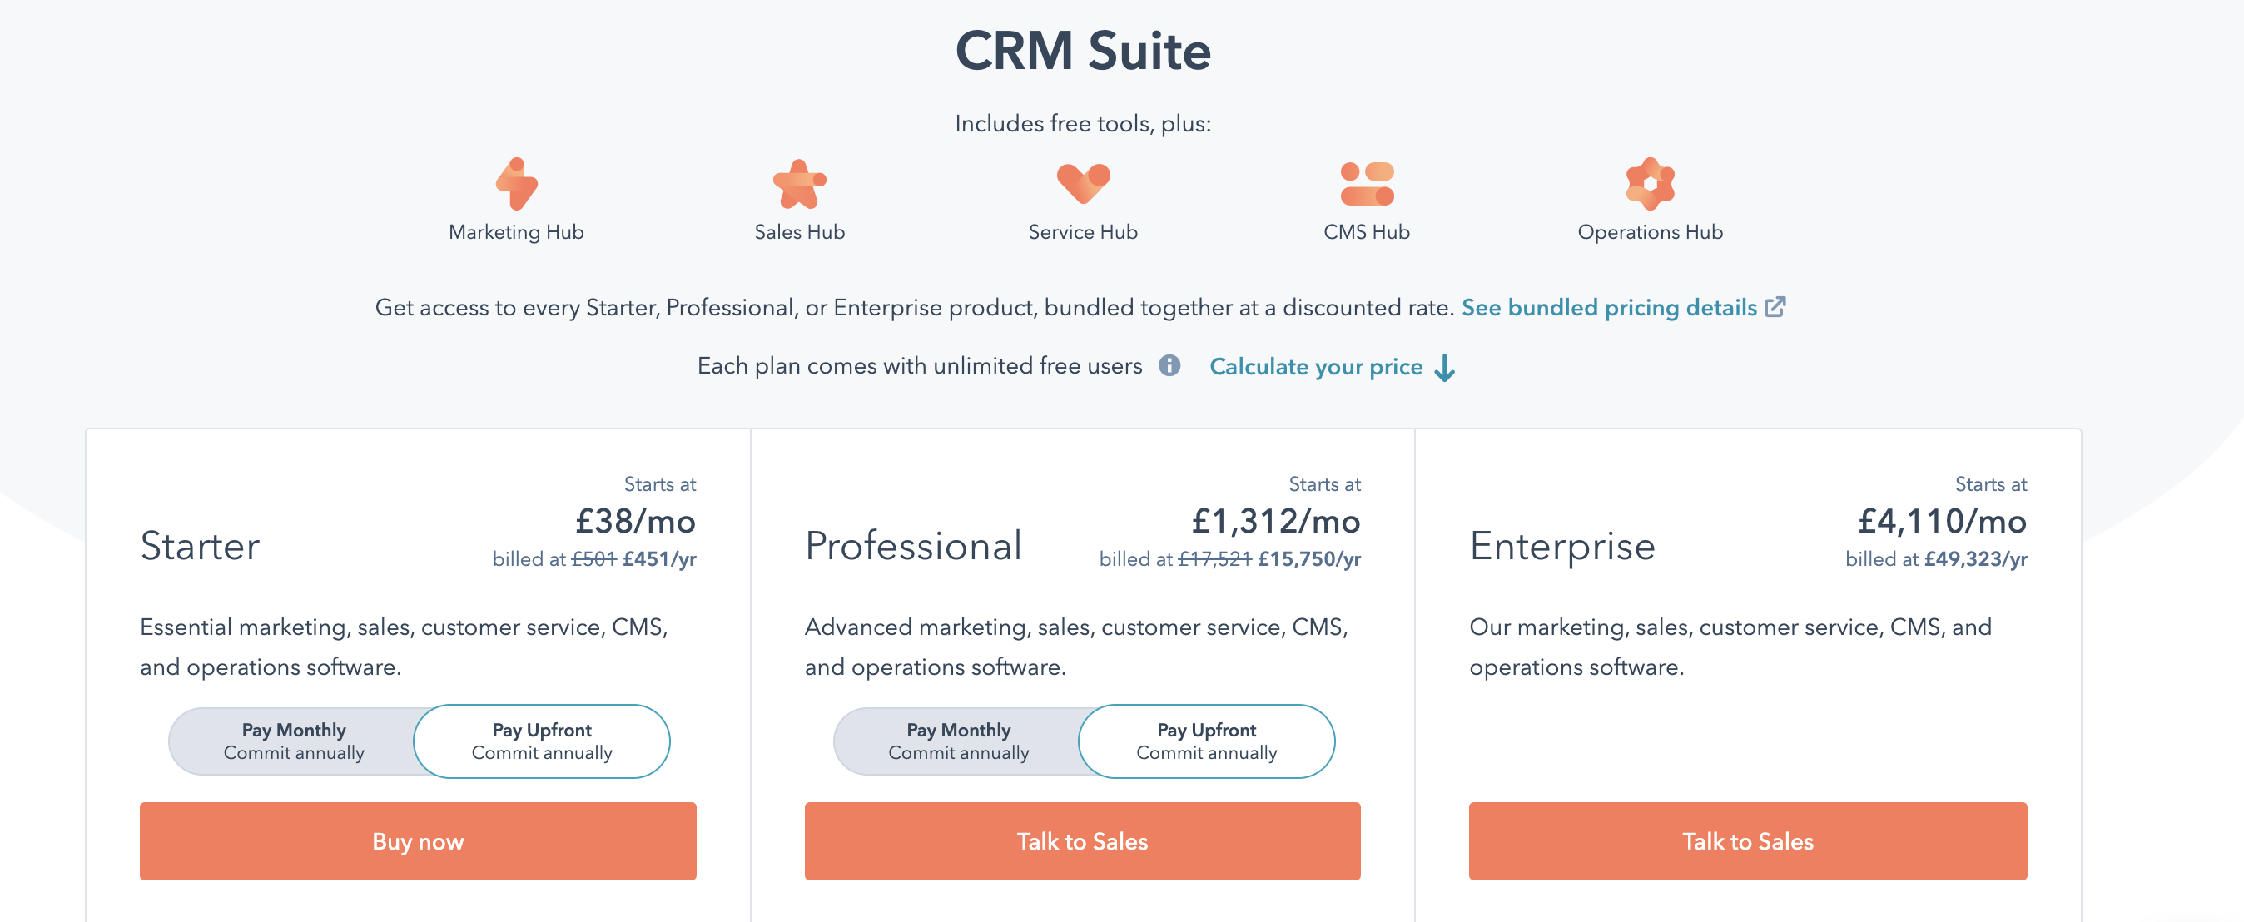
Task: Click Talk to Sales for Enterprise plan
Action: point(1747,841)
